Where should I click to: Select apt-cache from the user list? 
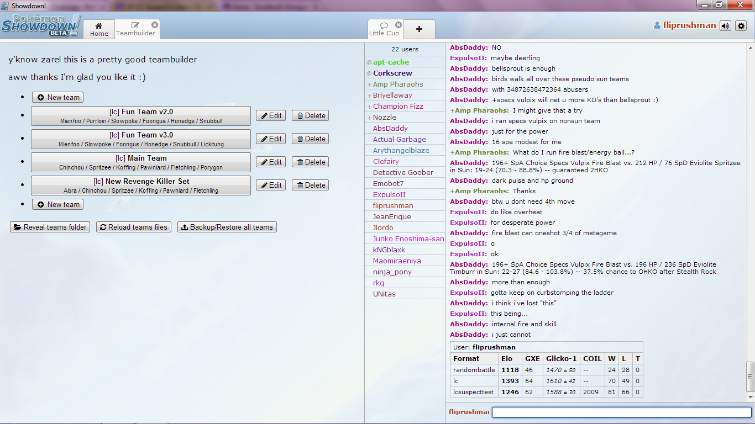(388, 62)
